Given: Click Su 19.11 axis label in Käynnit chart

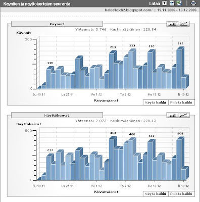Looking at the screenshot, I should click(x=39, y=94).
